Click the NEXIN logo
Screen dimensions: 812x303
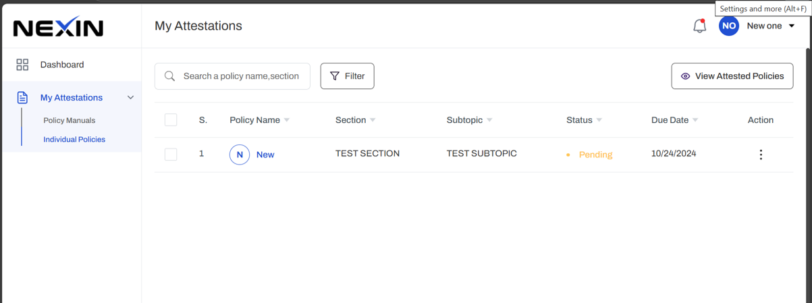click(58, 27)
